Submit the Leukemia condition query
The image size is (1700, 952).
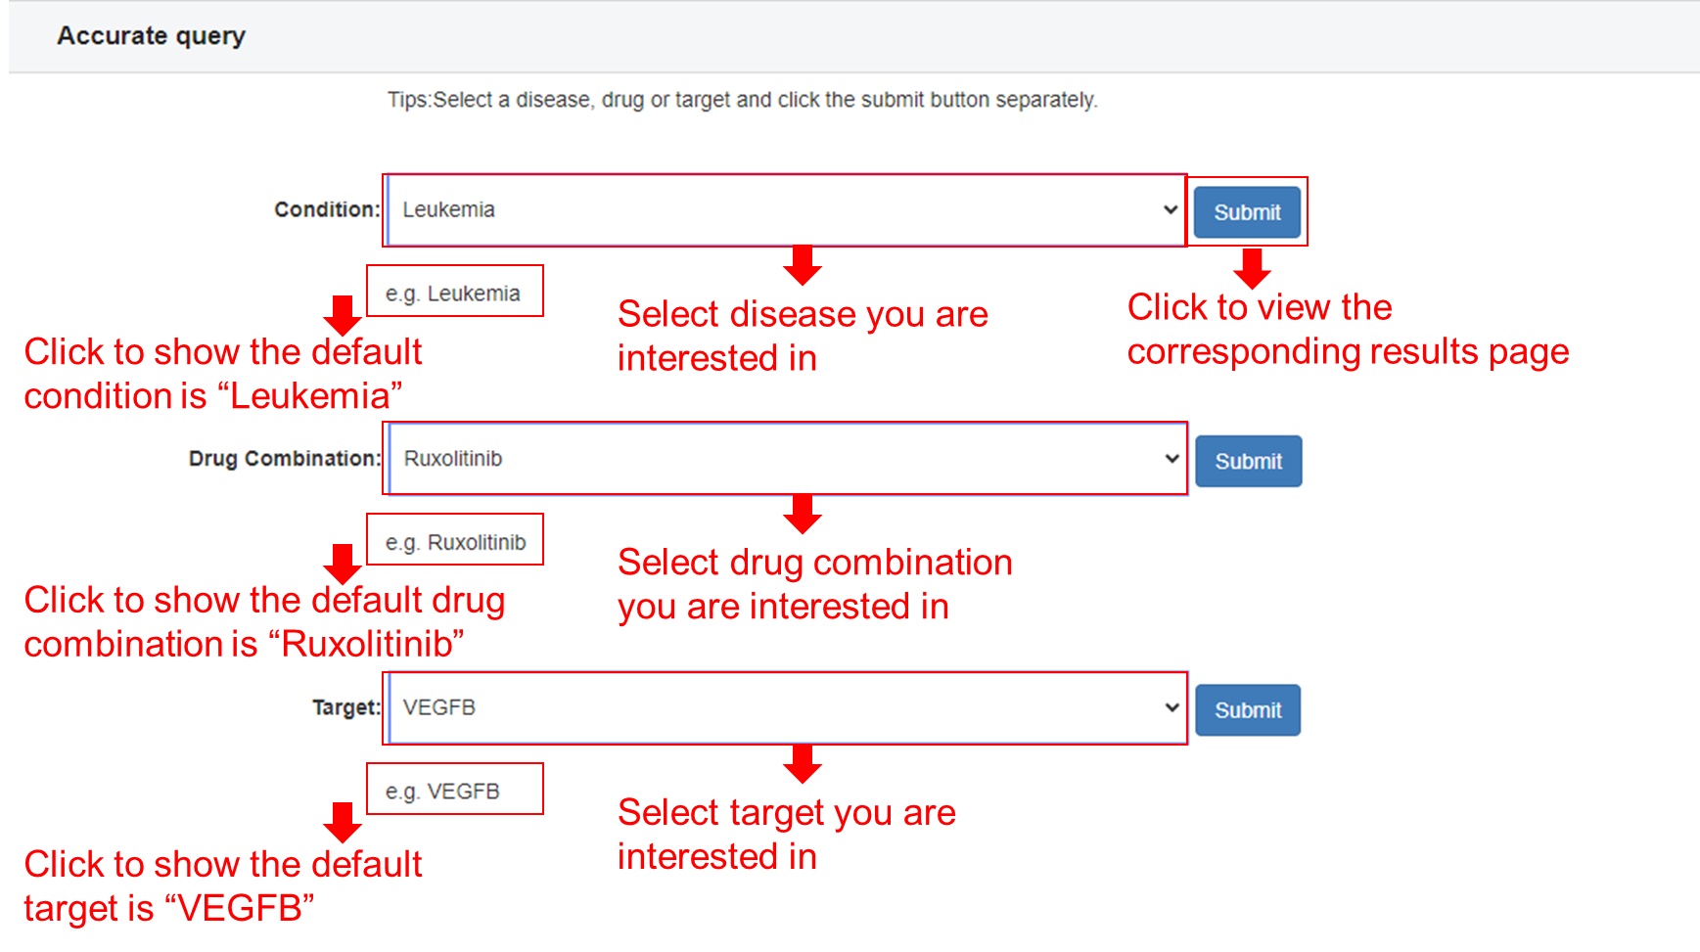click(x=1247, y=212)
